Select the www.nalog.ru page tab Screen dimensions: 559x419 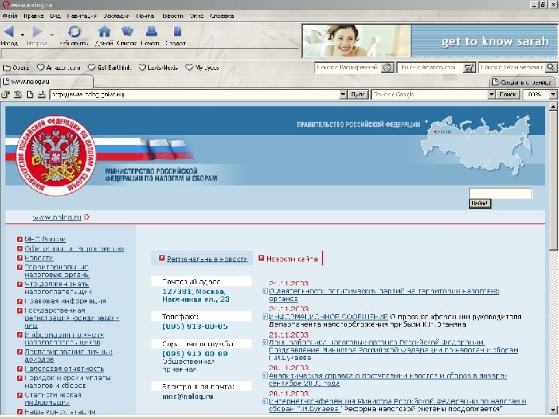click(x=47, y=81)
